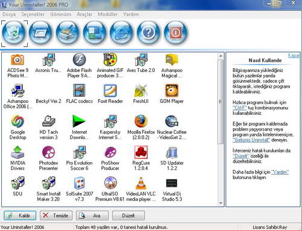302x231 pixels.
Task: Open the Görünüm menu
Action: click(60, 15)
